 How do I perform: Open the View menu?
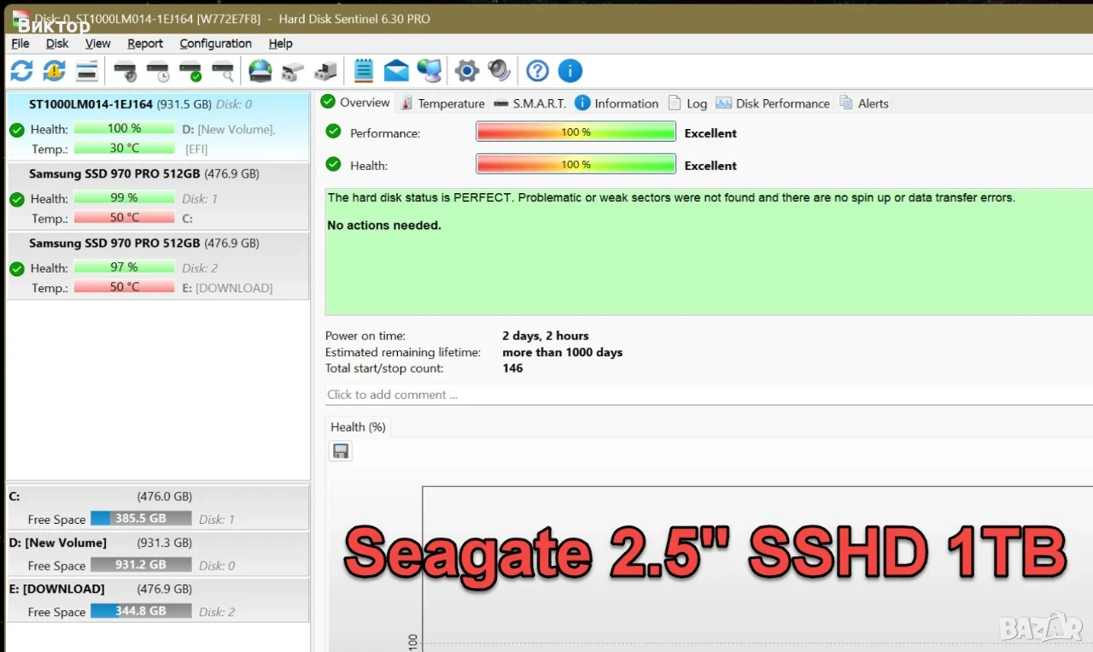point(98,44)
